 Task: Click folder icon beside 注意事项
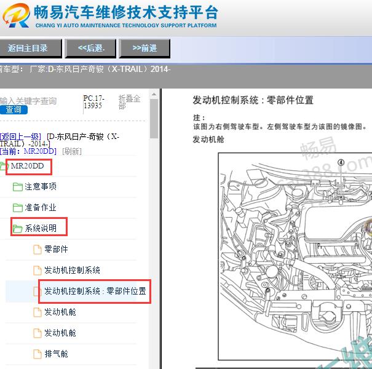[18, 187]
